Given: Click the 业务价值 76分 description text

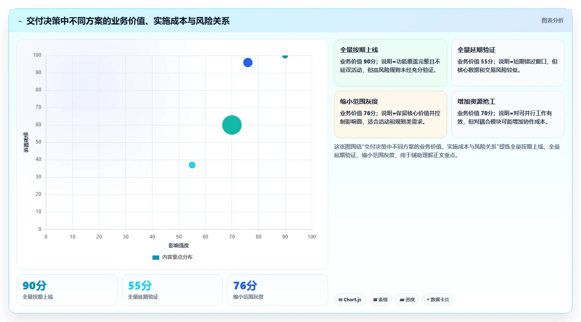Looking at the screenshot, I should (x=390, y=117).
